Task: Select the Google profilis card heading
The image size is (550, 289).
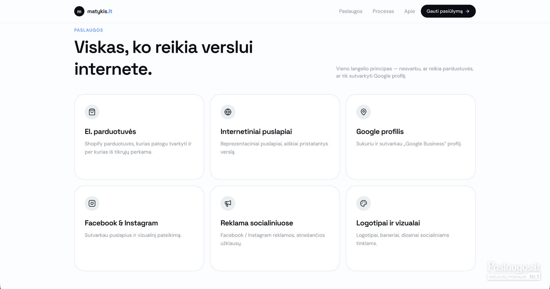Action: (380, 132)
